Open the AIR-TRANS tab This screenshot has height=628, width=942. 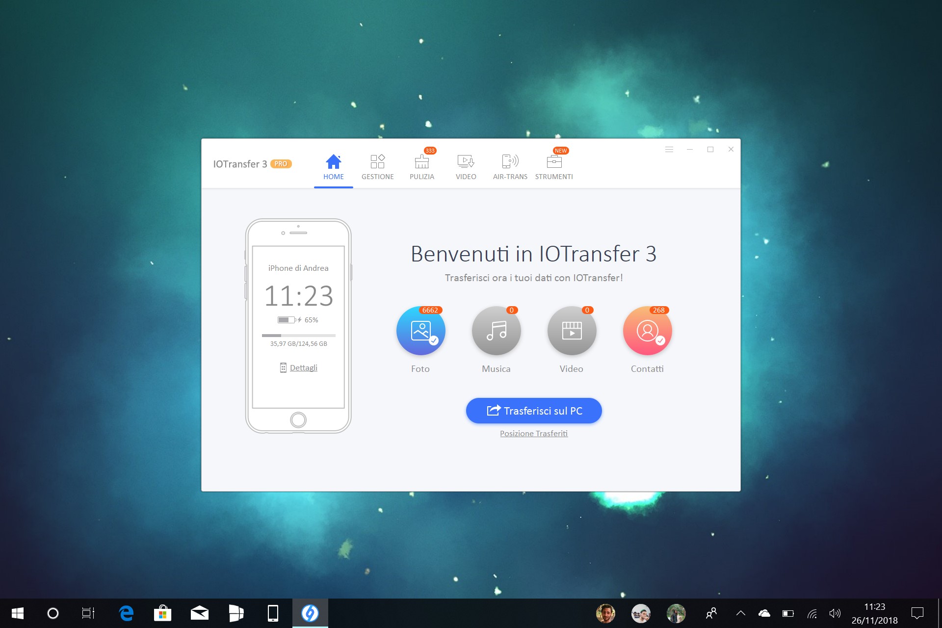click(x=510, y=167)
